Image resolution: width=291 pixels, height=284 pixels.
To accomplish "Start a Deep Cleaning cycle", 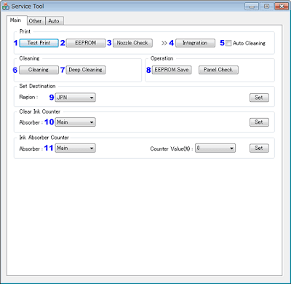I will click(86, 70).
